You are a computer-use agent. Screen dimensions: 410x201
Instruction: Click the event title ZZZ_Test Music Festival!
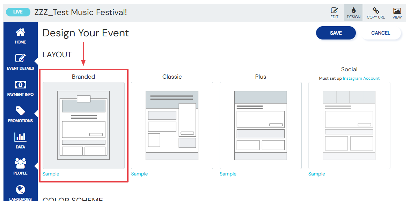pyautogui.click(x=81, y=12)
